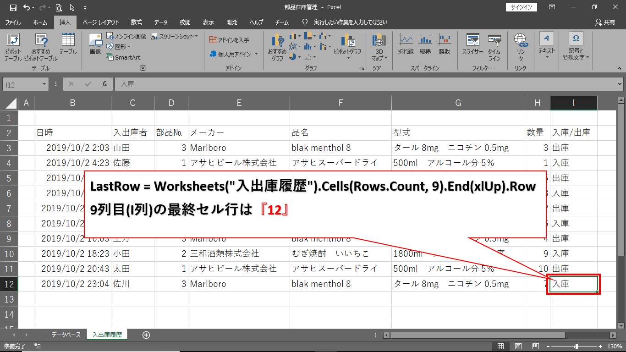Select the 入出庫履歴 sheet tab
Image resolution: width=626 pixels, height=352 pixels.
(107, 335)
